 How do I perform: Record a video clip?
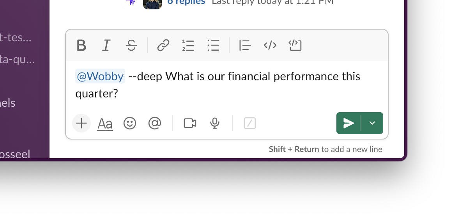[x=190, y=124]
